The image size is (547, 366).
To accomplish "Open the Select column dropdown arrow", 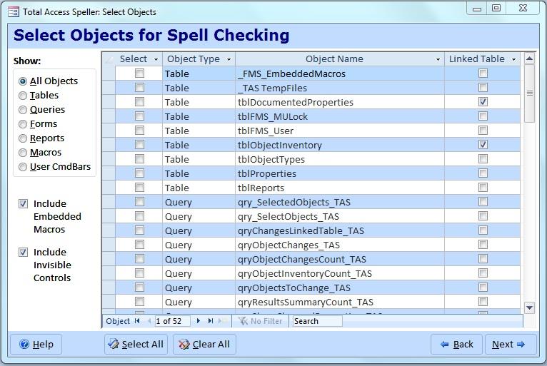I will pos(156,60).
